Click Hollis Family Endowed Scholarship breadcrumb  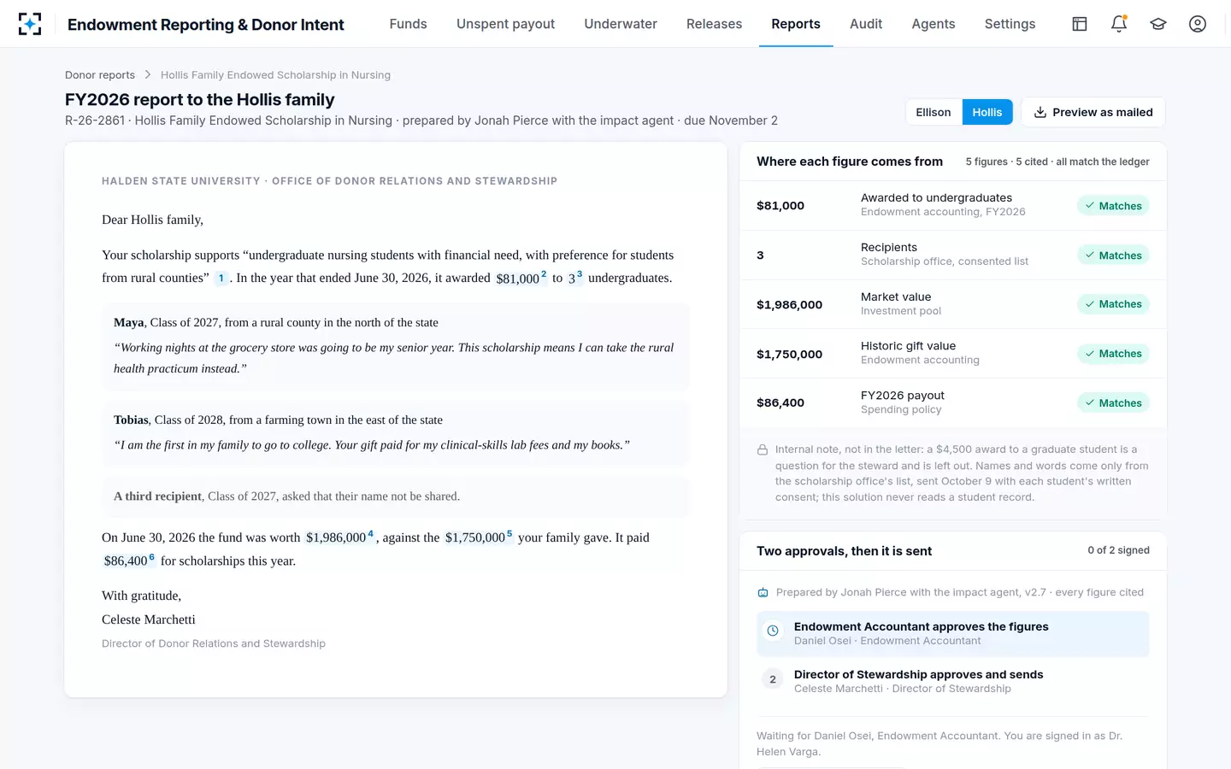pos(275,75)
